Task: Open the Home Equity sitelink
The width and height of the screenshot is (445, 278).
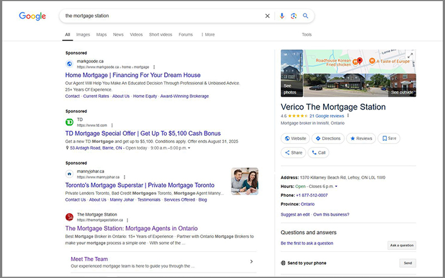Action: pos(145,96)
